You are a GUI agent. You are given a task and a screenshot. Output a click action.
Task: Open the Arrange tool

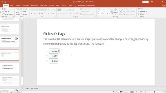tap(116, 11)
